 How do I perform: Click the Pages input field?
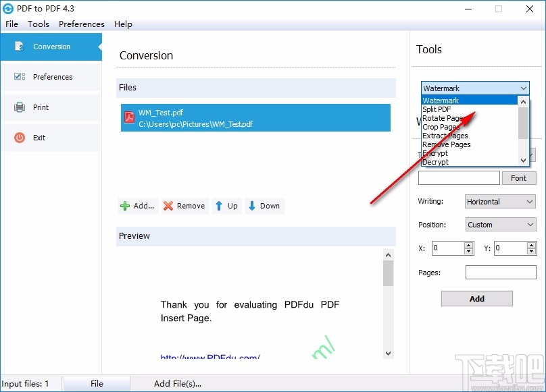click(x=501, y=273)
